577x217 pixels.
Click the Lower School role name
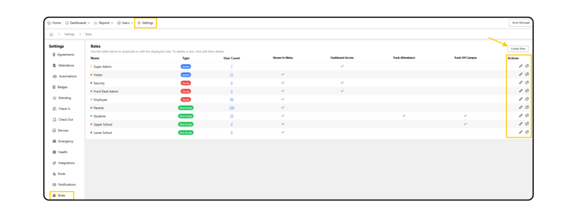click(x=103, y=133)
